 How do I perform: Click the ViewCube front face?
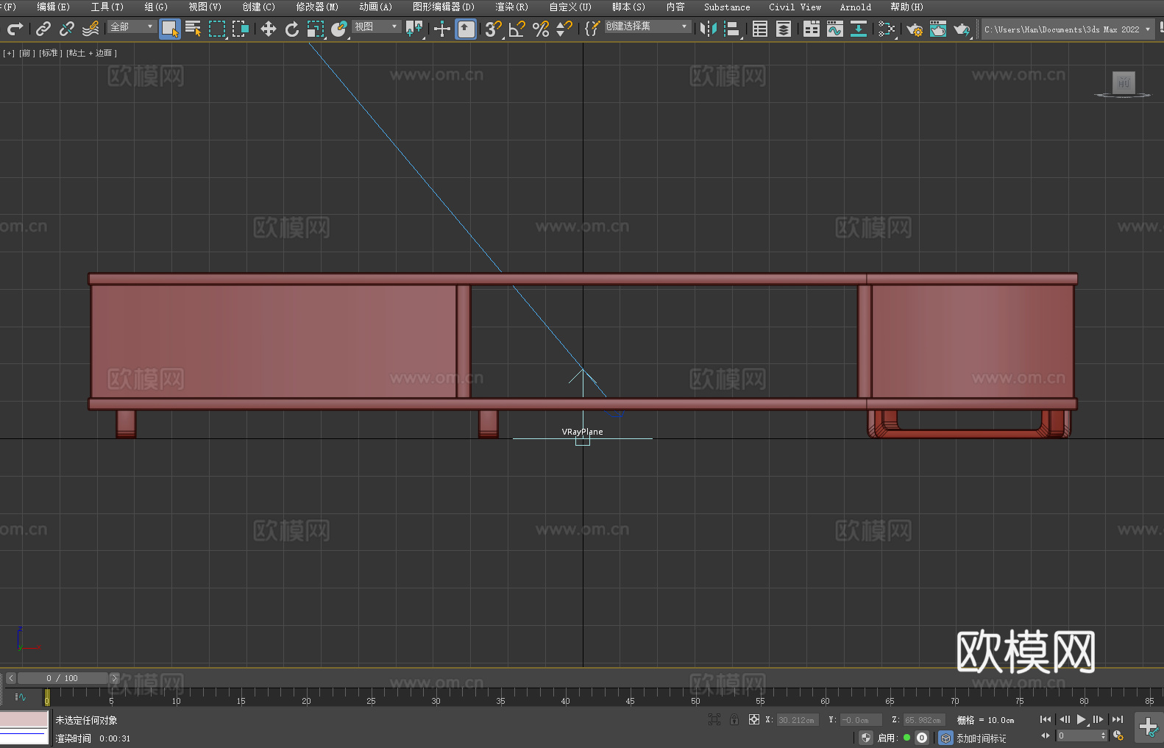[x=1124, y=82]
